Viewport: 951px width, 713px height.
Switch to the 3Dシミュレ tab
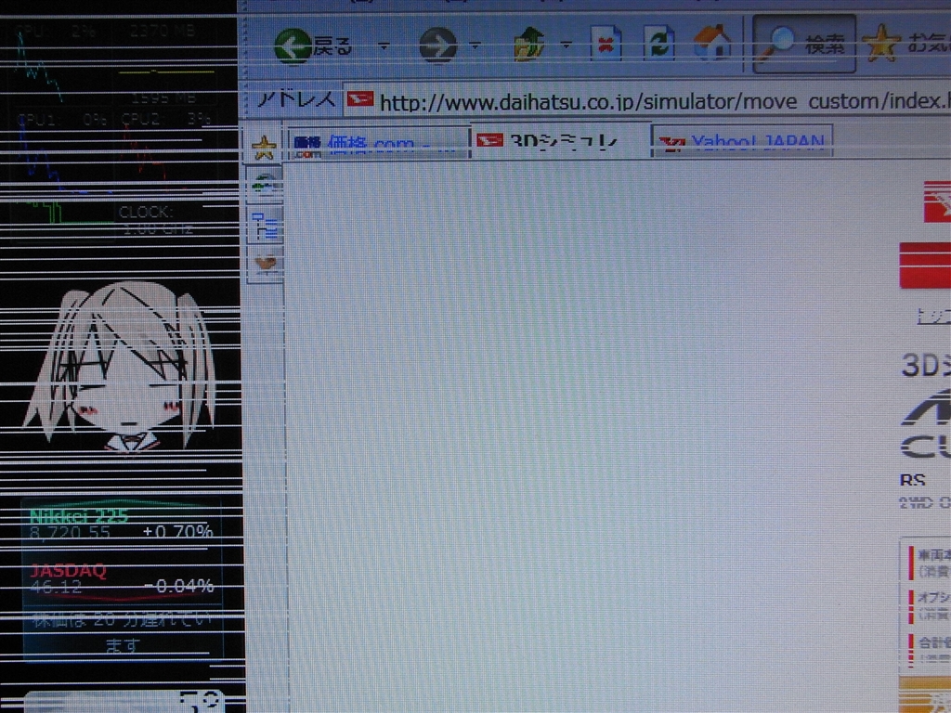coord(560,141)
